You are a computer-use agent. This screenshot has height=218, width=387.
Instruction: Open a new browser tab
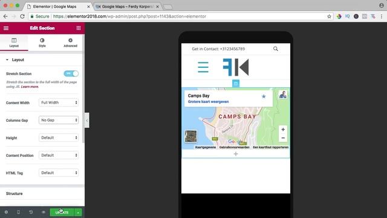[x=168, y=7]
